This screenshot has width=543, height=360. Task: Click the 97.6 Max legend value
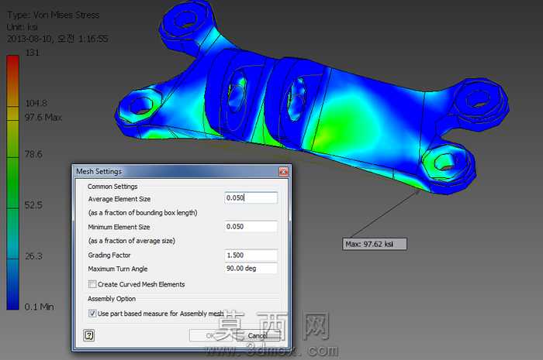(43, 118)
